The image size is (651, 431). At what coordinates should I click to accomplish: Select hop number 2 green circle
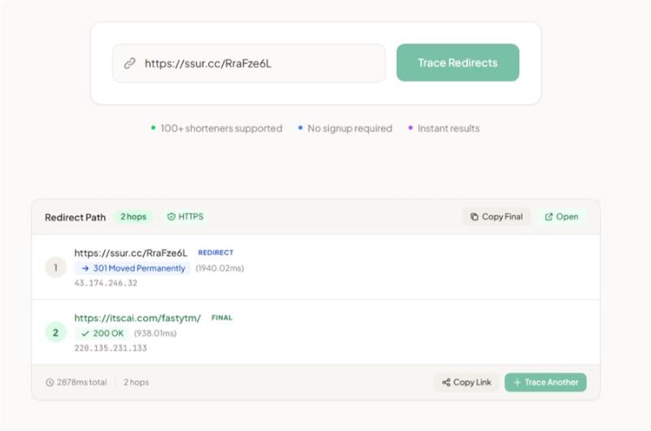click(55, 333)
